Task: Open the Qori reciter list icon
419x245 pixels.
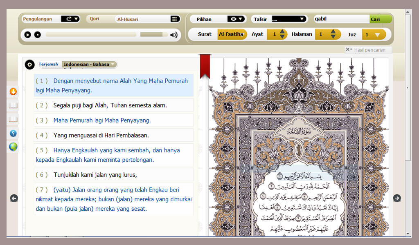Action: tap(174, 19)
